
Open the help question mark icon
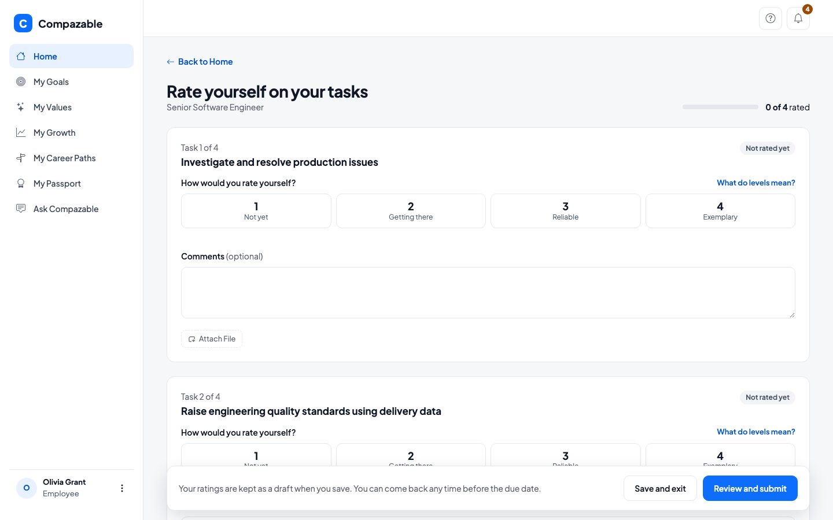(x=771, y=18)
